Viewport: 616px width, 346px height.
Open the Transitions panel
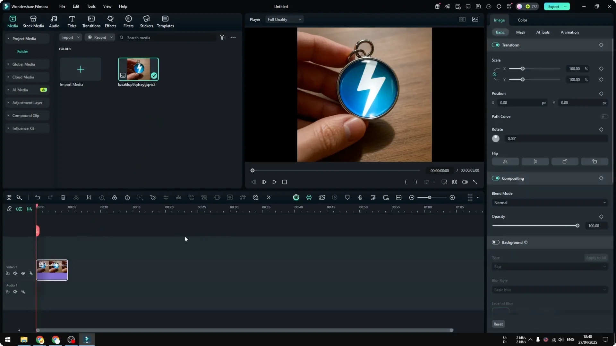pos(91,21)
